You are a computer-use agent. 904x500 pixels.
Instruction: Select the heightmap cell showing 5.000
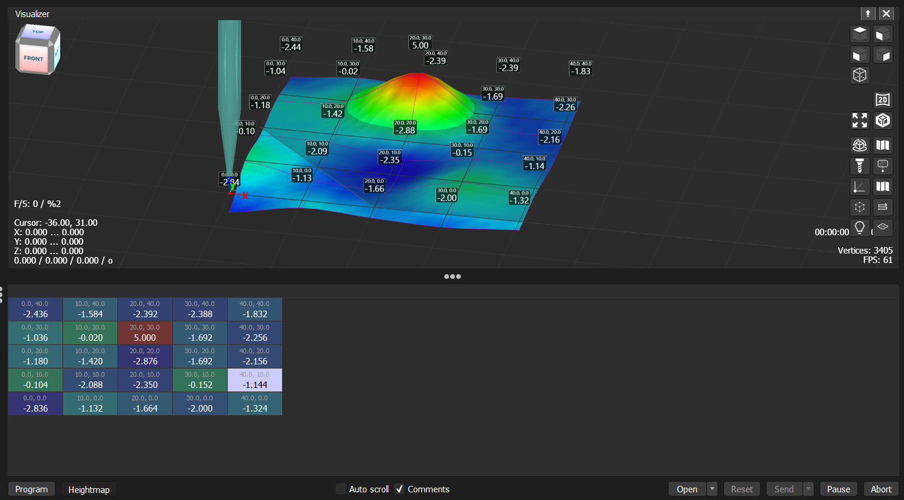pos(145,333)
